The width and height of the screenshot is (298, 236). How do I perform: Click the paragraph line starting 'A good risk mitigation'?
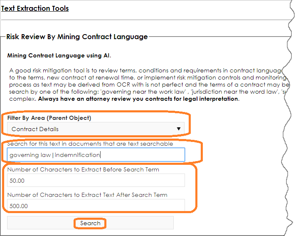coord(145,71)
